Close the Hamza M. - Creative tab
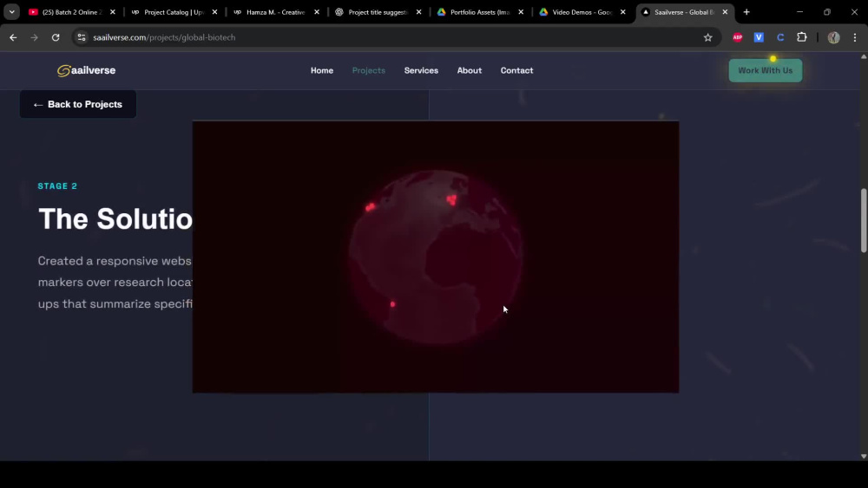Image resolution: width=868 pixels, height=488 pixels. click(317, 11)
